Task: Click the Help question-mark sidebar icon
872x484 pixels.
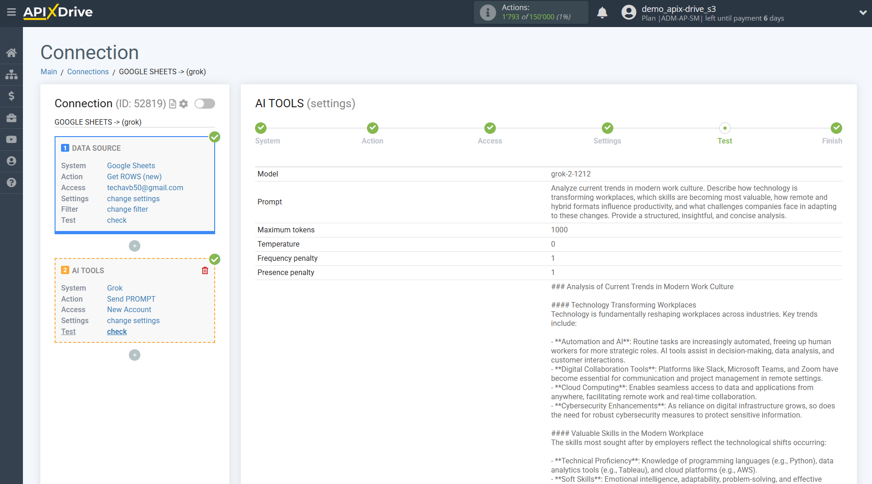Action: point(11,182)
